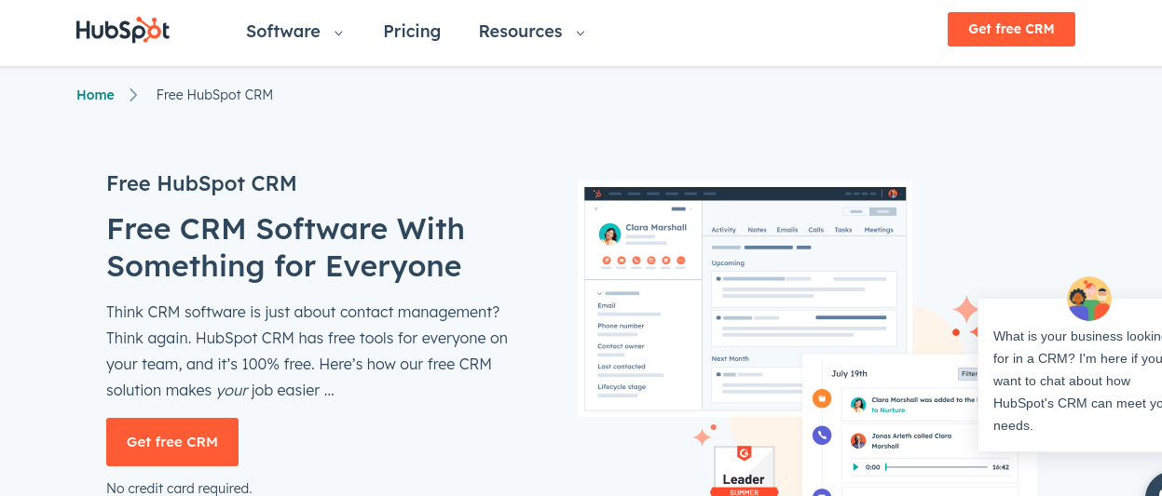This screenshot has height=496, width=1162.
Task: Click the header Get free CRM button
Action: [1011, 29]
